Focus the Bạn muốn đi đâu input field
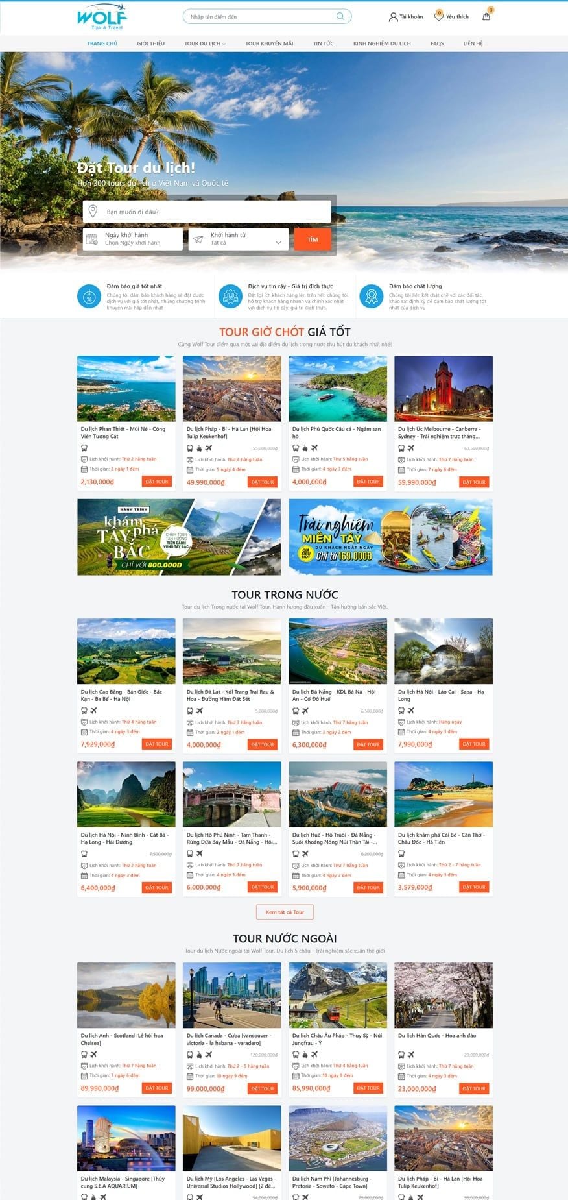 click(207, 212)
